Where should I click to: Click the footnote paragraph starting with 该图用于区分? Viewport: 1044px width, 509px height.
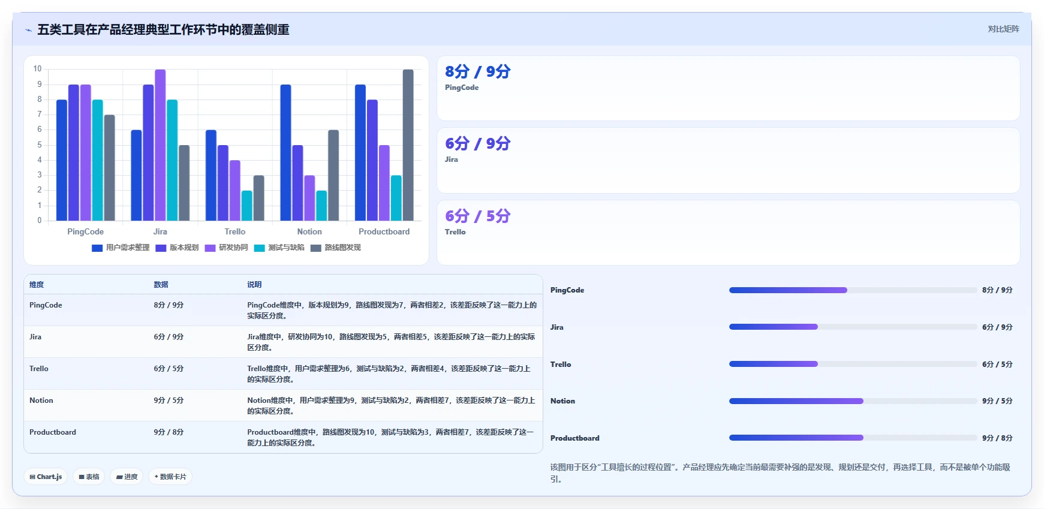click(x=781, y=473)
